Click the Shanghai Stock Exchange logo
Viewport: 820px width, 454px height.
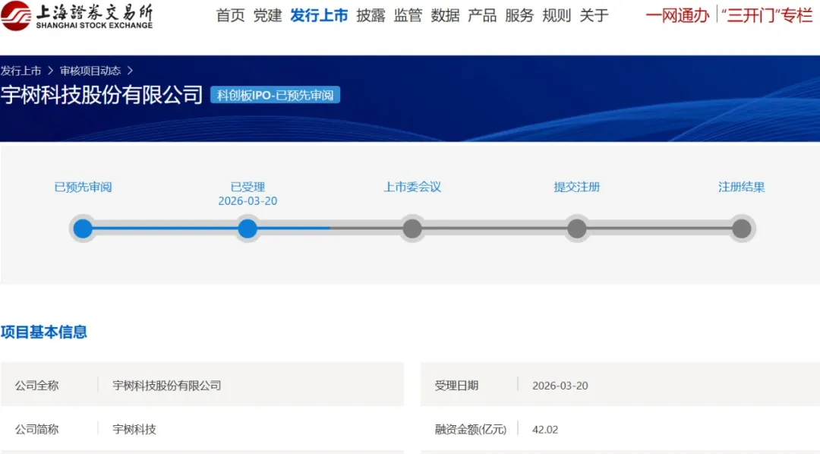(76, 16)
